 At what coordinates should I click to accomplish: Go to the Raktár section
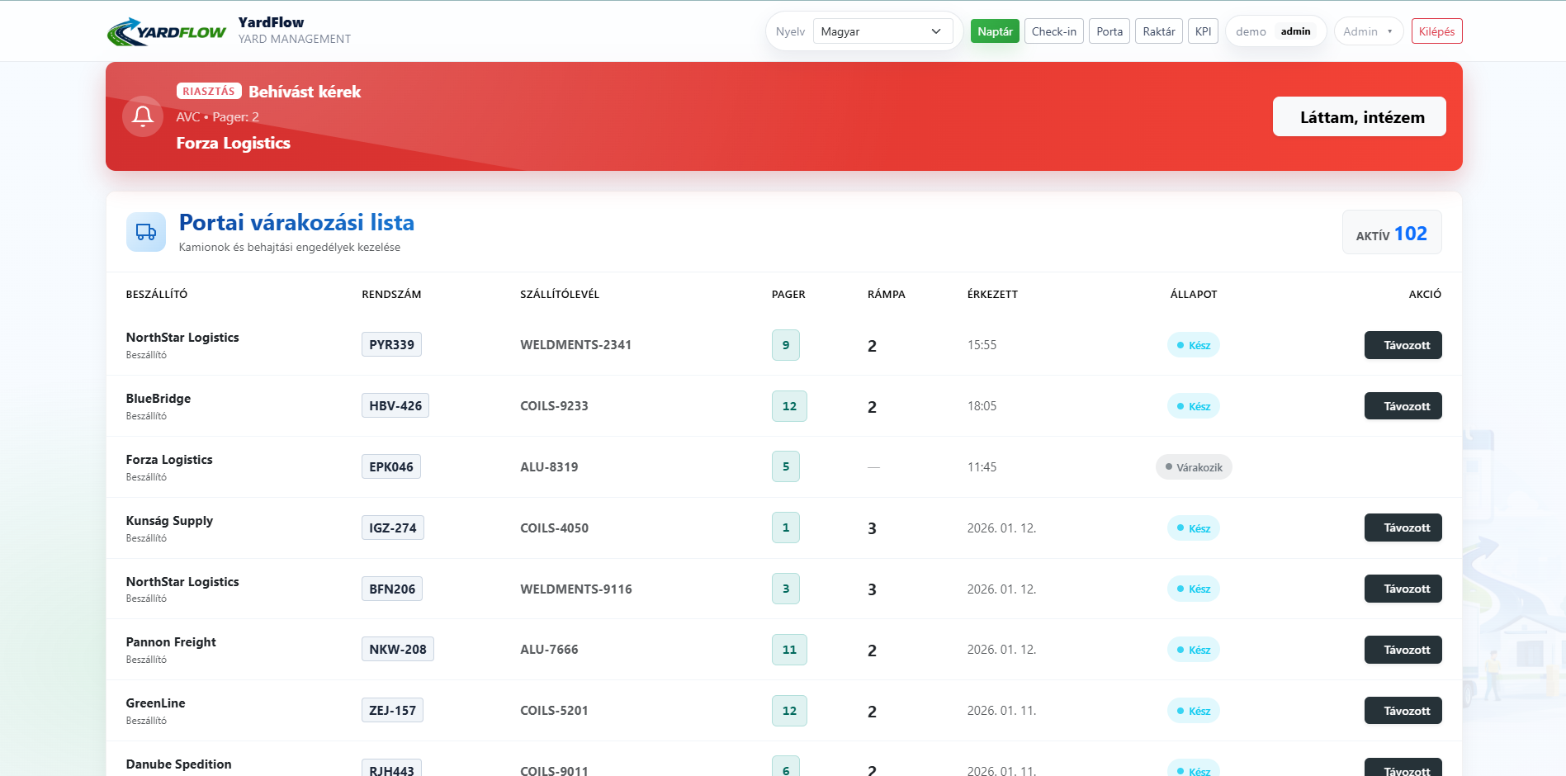point(1158,31)
